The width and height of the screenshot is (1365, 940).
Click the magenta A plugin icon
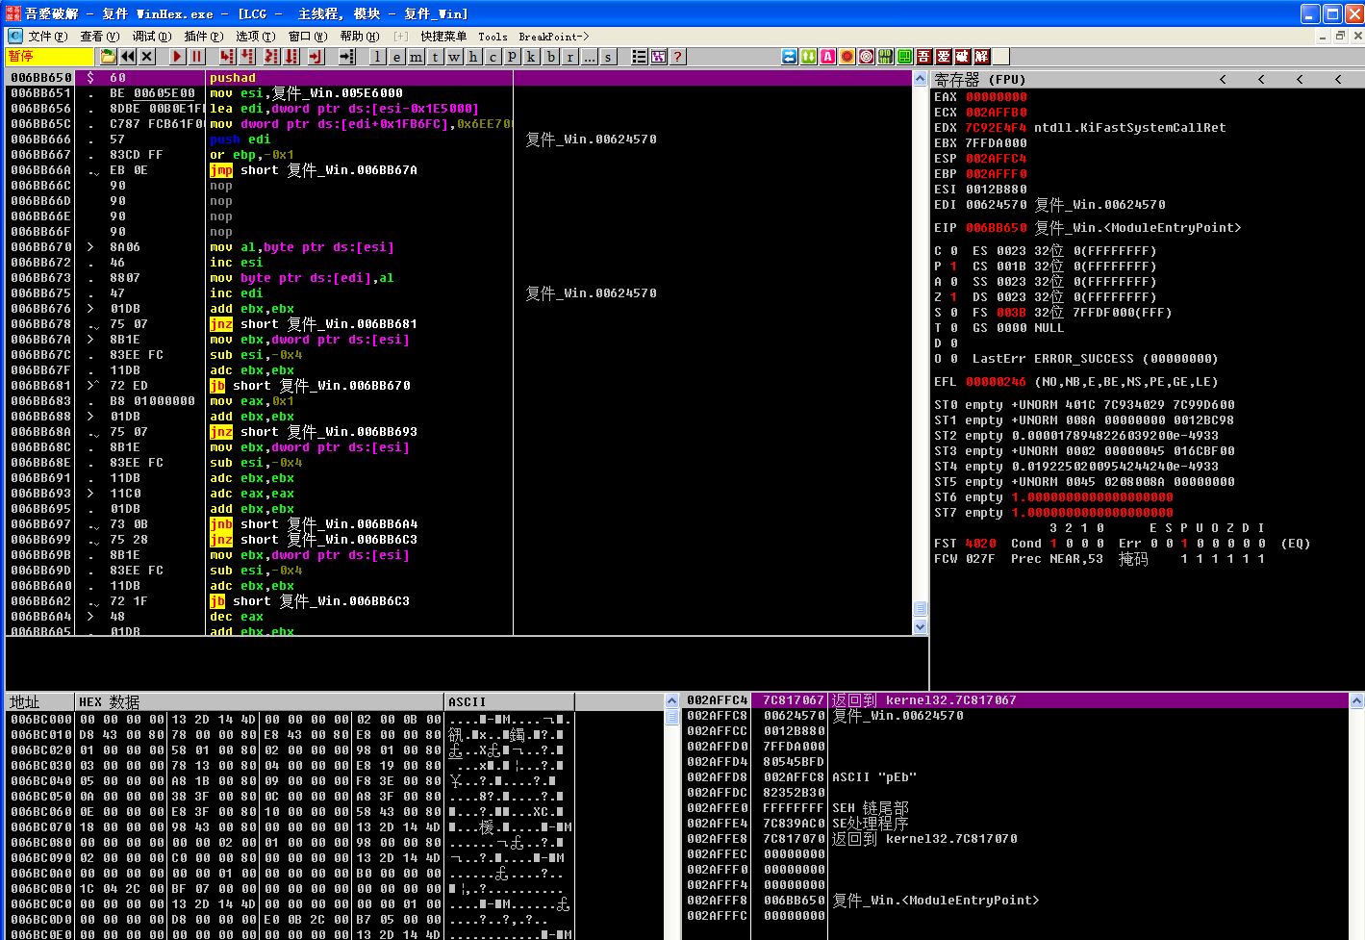[x=828, y=57]
